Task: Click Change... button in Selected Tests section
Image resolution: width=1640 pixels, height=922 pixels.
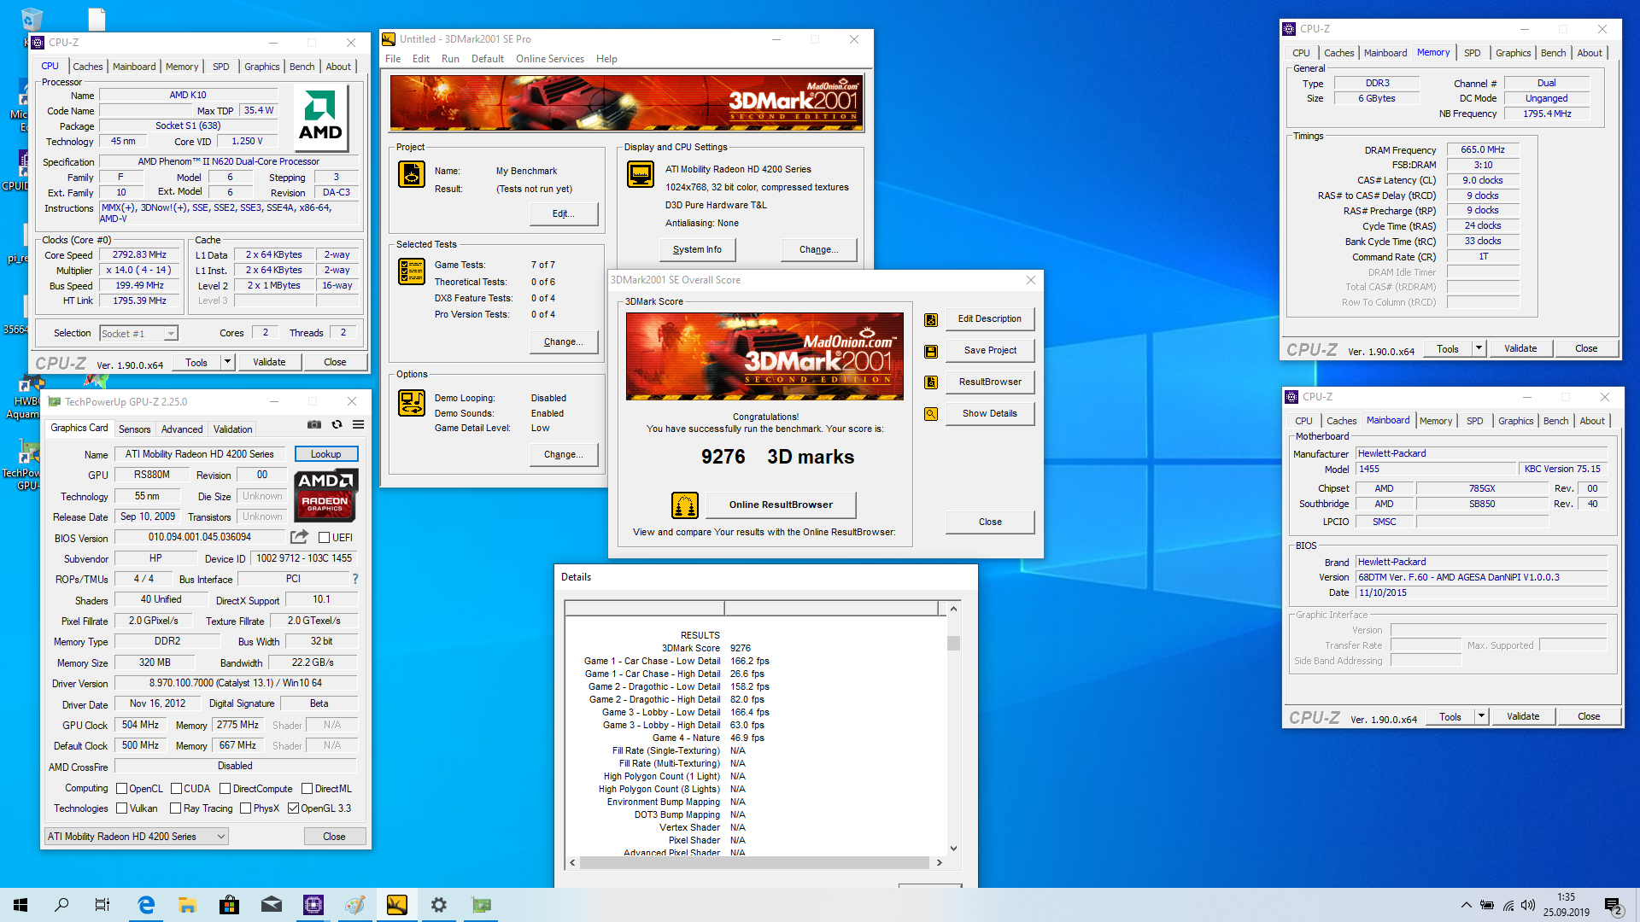Action: pos(563,341)
